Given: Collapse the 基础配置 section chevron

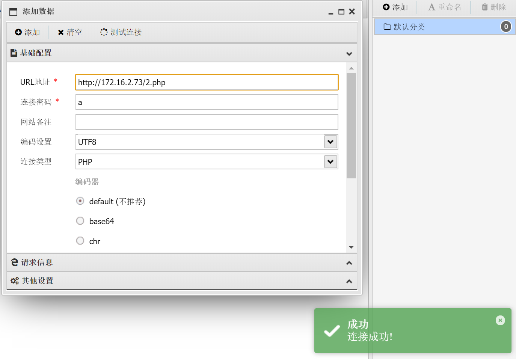Looking at the screenshot, I should [x=349, y=54].
